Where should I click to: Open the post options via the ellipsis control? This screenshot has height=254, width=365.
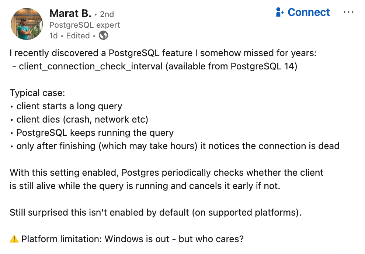coord(348,12)
